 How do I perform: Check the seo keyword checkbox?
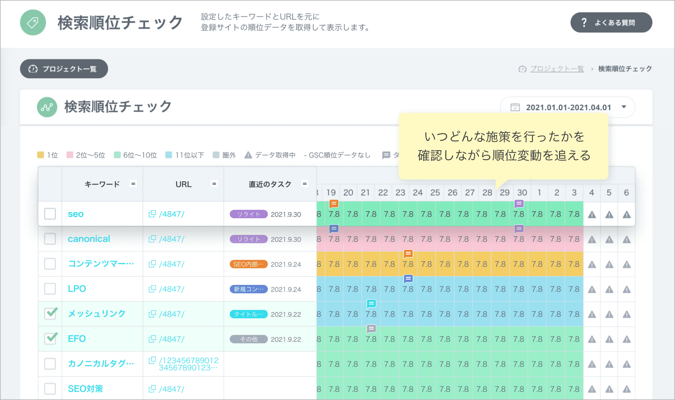tap(50, 214)
